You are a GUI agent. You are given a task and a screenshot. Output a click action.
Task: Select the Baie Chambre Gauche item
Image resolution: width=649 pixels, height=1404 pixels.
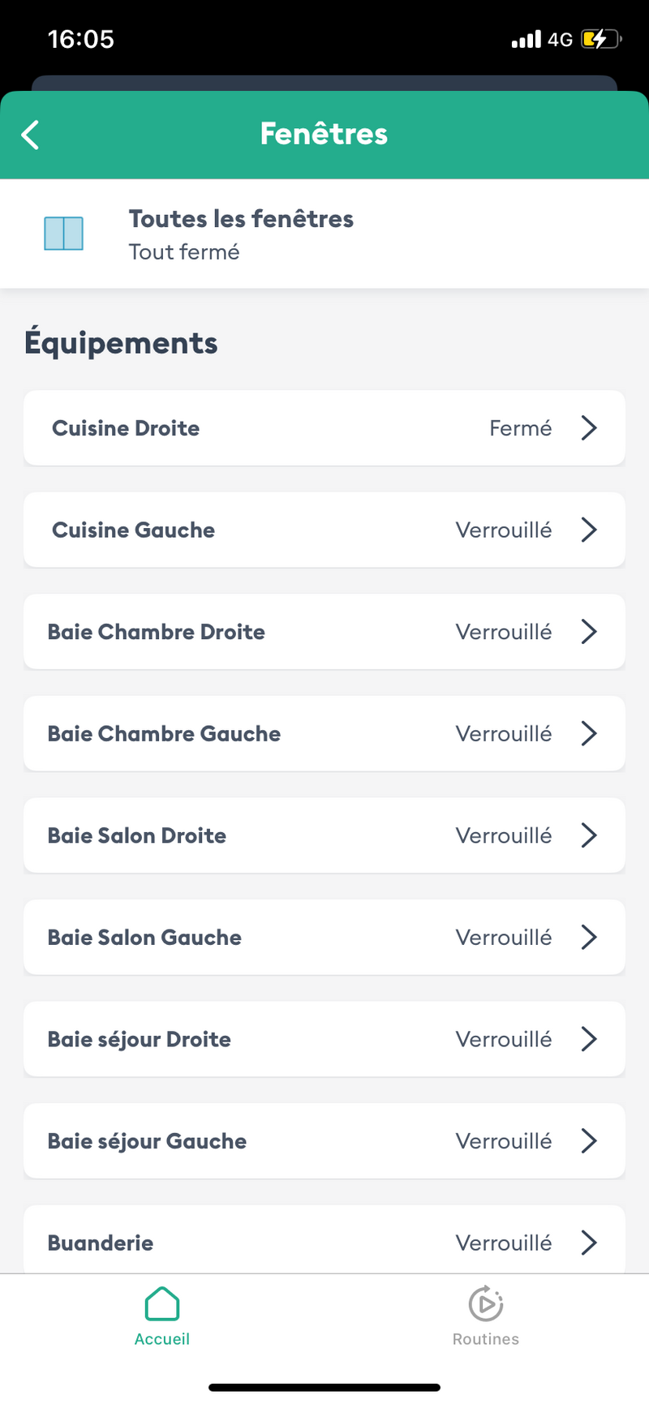tap(164, 734)
